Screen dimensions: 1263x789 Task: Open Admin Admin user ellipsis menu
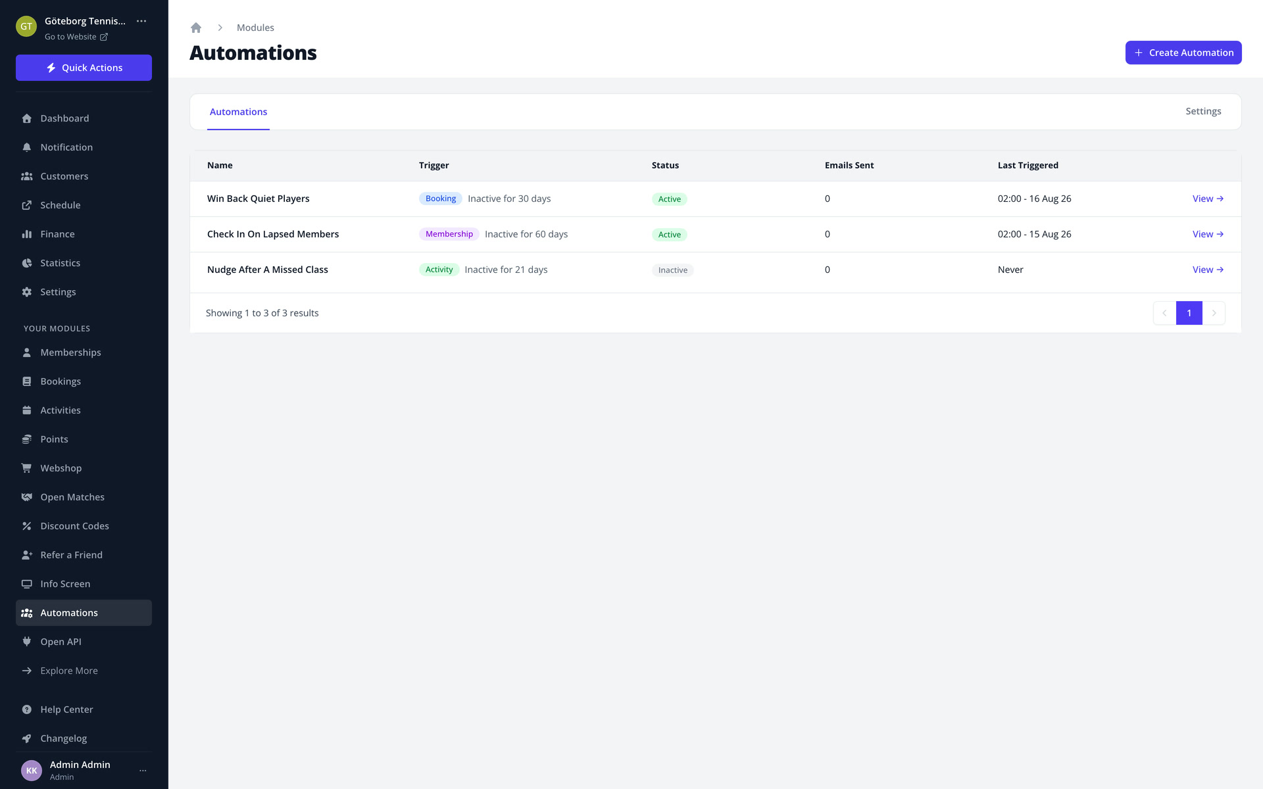143,771
